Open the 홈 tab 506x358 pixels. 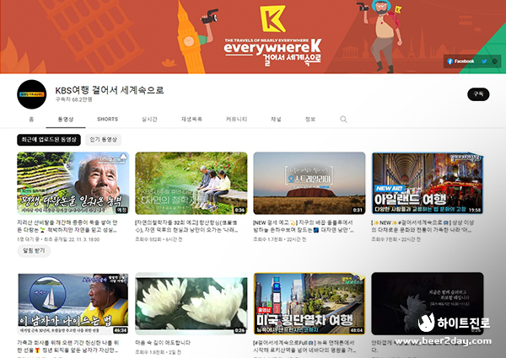coord(31,120)
